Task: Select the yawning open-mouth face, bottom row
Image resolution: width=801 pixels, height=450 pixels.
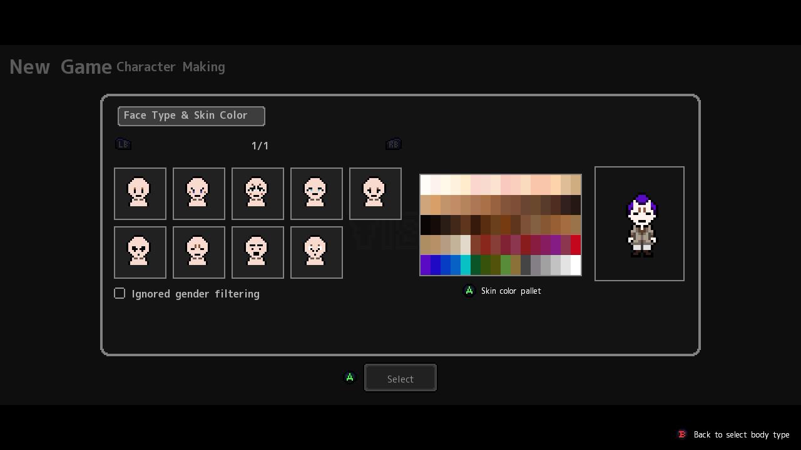Action: pos(257,252)
